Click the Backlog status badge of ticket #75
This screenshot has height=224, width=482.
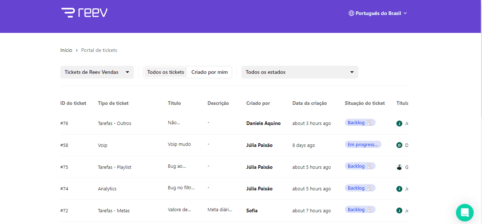tap(360, 166)
